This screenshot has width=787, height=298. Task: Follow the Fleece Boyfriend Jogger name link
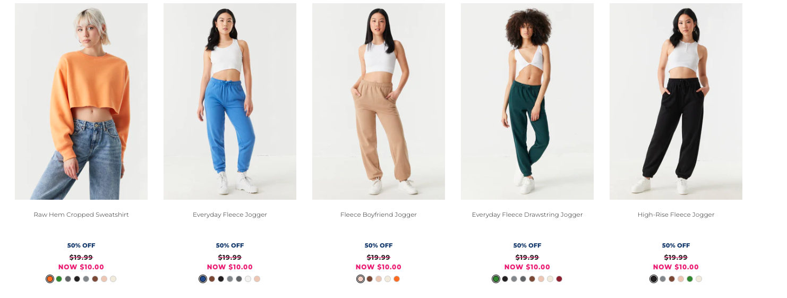(379, 215)
